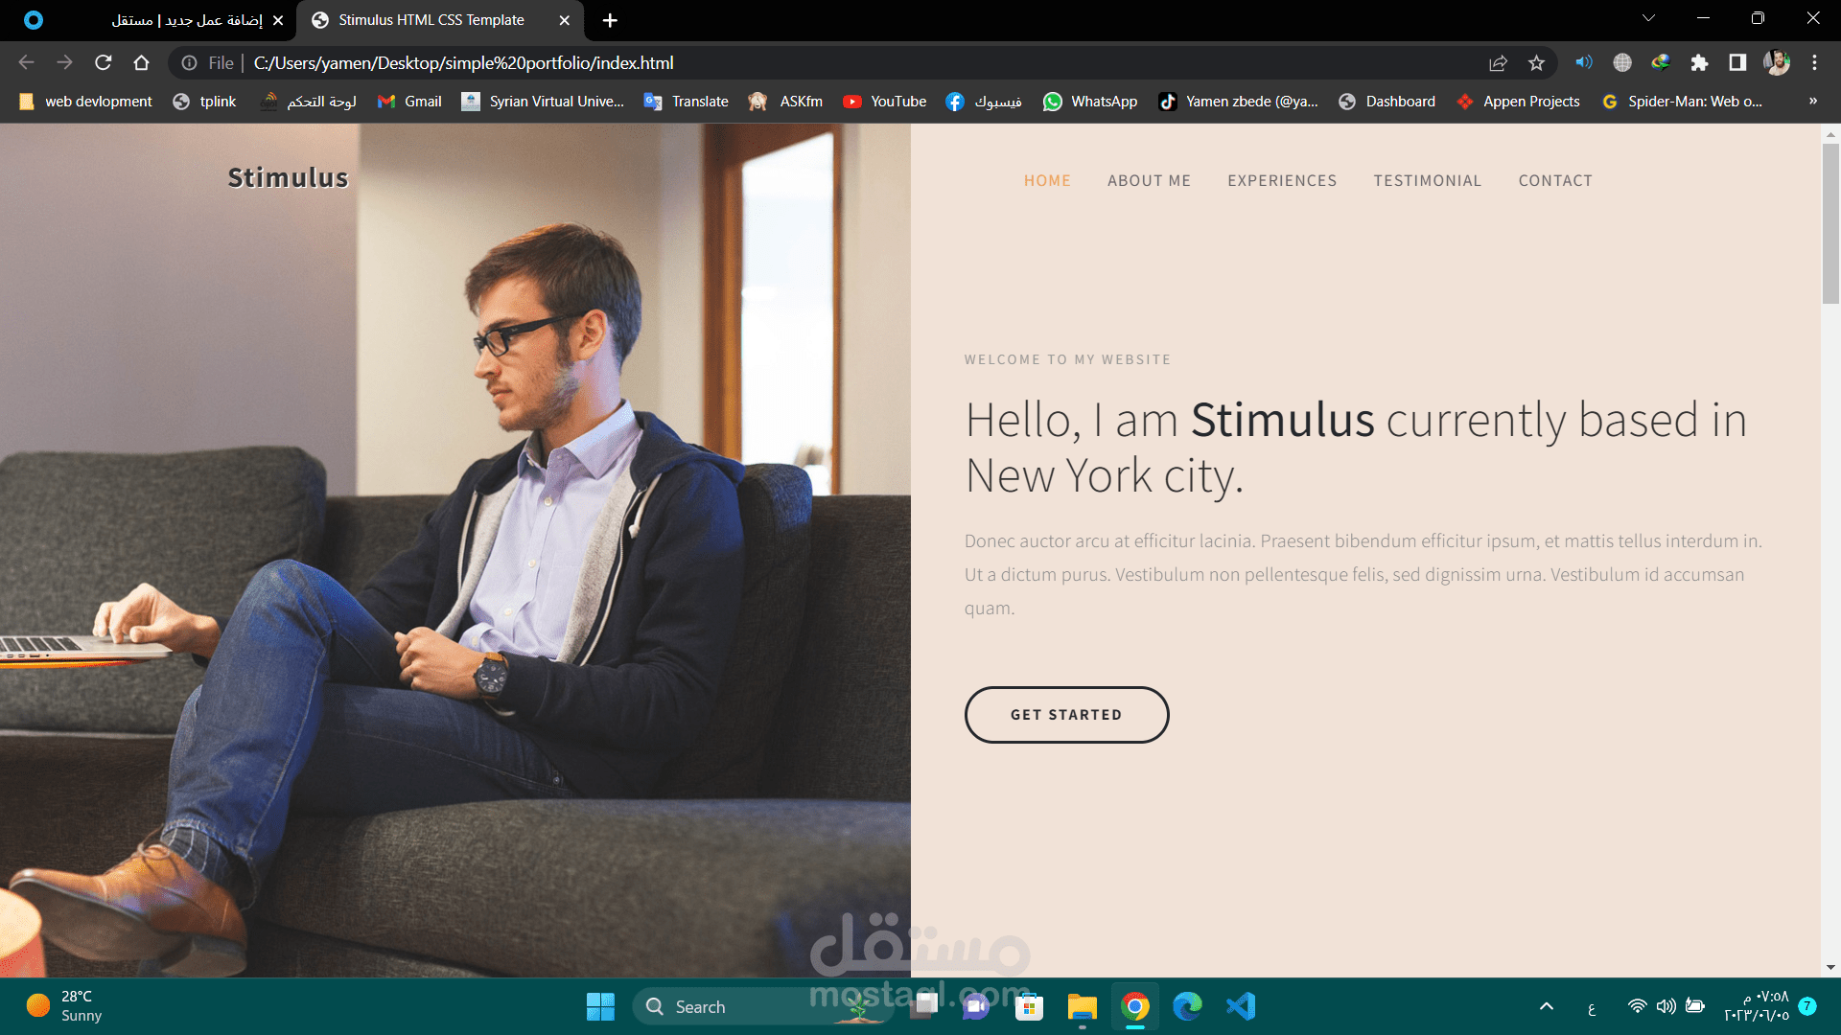Open Chrome's three-dot menu

click(1814, 62)
